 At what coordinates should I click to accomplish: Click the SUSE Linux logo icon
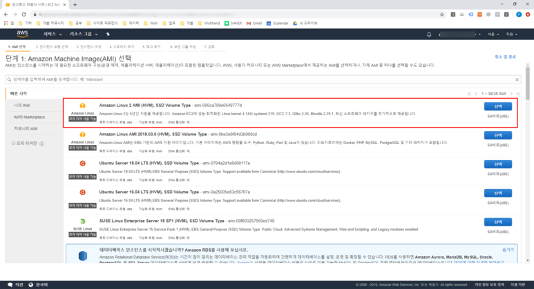tap(82, 221)
